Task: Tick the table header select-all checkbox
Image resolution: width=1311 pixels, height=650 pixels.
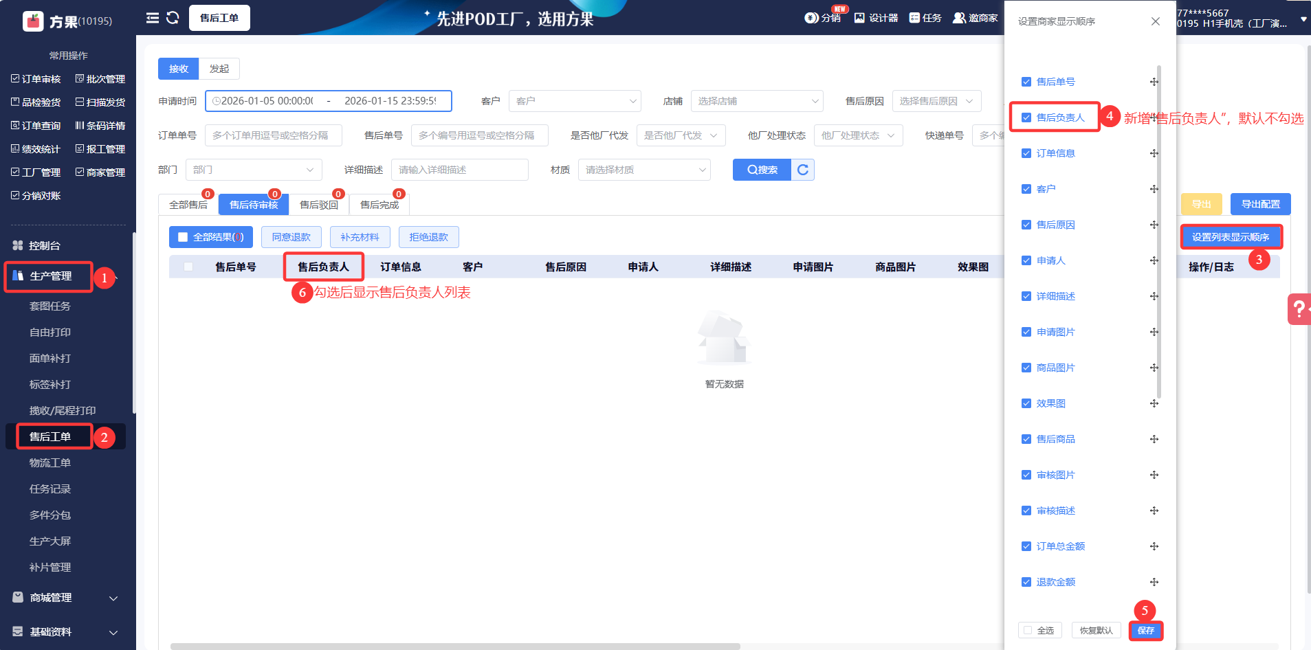Action: coord(188,267)
